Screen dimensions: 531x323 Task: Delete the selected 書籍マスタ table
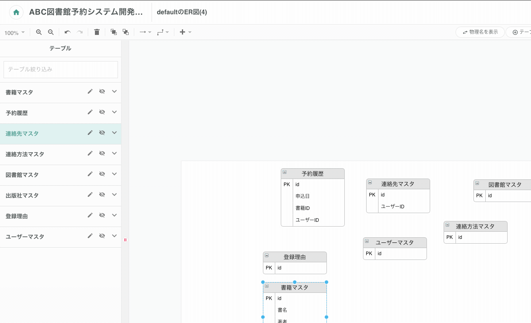point(97,32)
